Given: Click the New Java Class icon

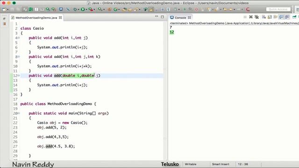Looking at the screenshot, I should [115, 9].
